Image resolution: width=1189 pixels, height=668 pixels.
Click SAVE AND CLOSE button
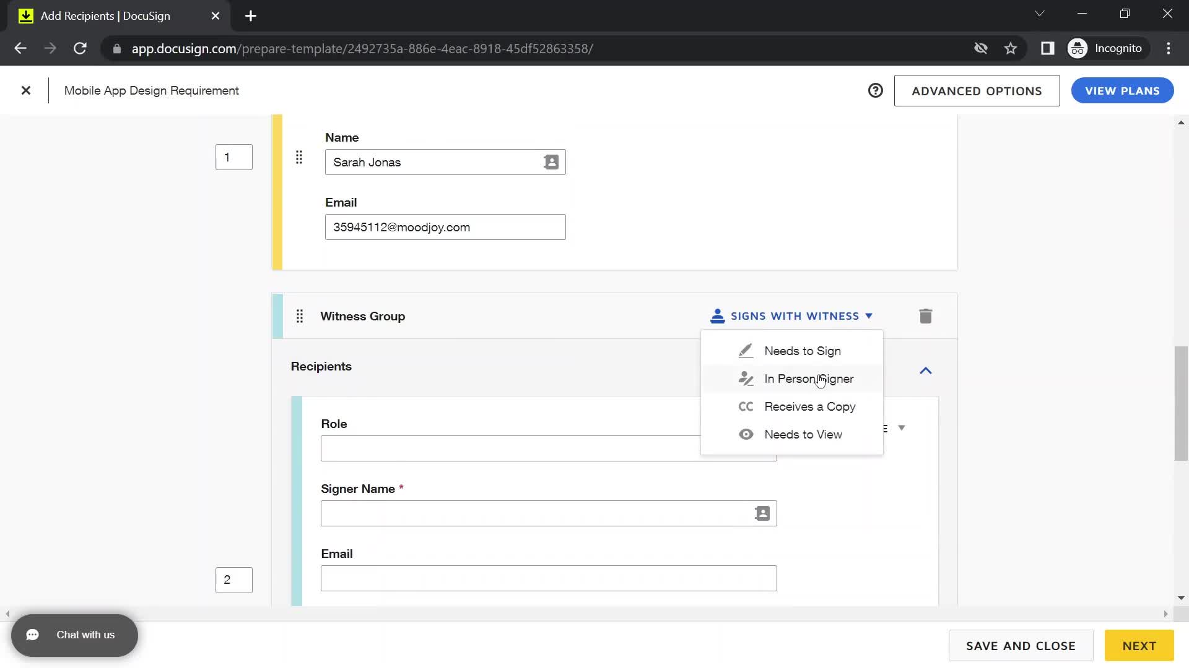tap(1022, 645)
